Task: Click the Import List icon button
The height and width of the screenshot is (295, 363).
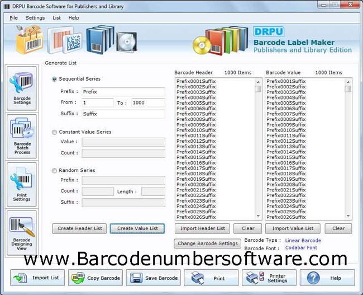Action: (x=37, y=278)
